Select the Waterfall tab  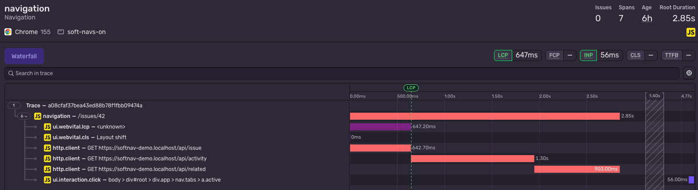24,56
